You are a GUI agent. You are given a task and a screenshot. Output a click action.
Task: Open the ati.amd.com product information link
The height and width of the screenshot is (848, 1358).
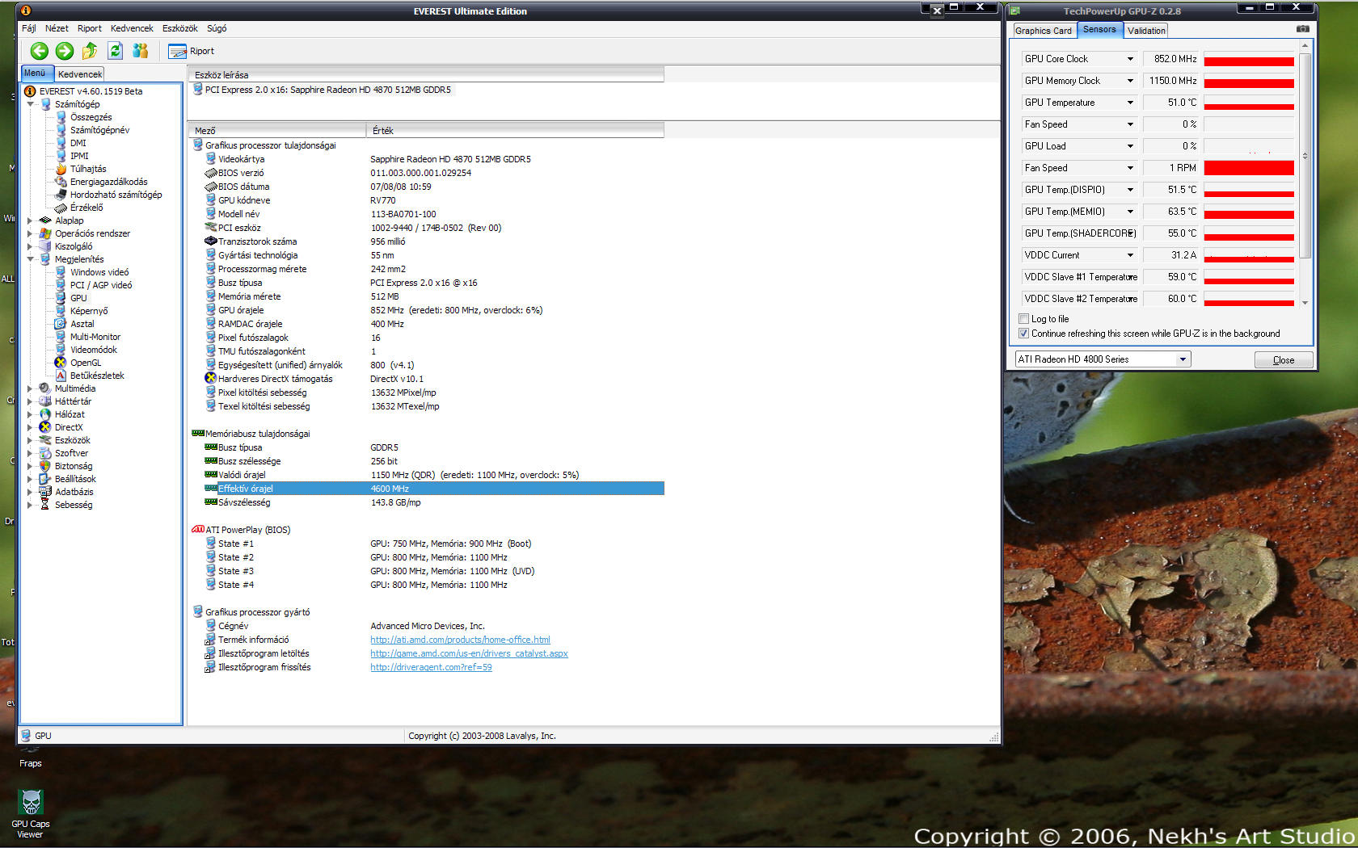(x=460, y=640)
